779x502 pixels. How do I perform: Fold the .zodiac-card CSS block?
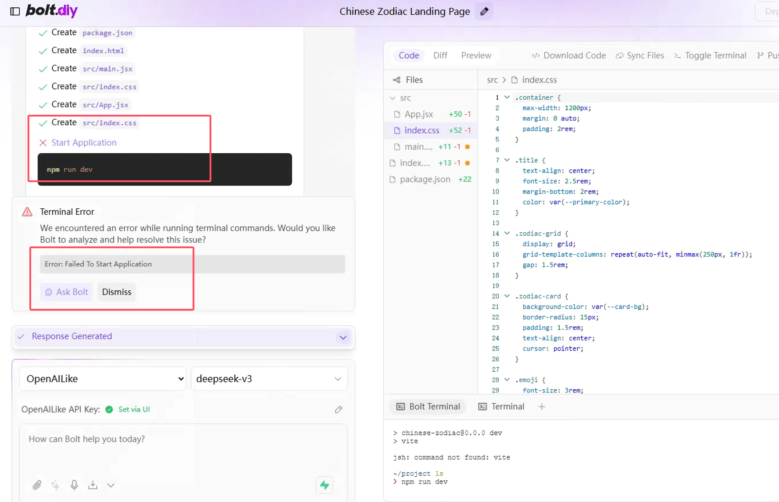(x=507, y=296)
